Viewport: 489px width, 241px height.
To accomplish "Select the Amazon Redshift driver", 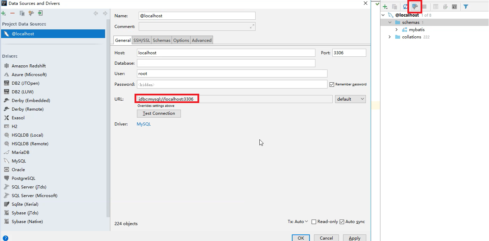I will (x=29, y=66).
